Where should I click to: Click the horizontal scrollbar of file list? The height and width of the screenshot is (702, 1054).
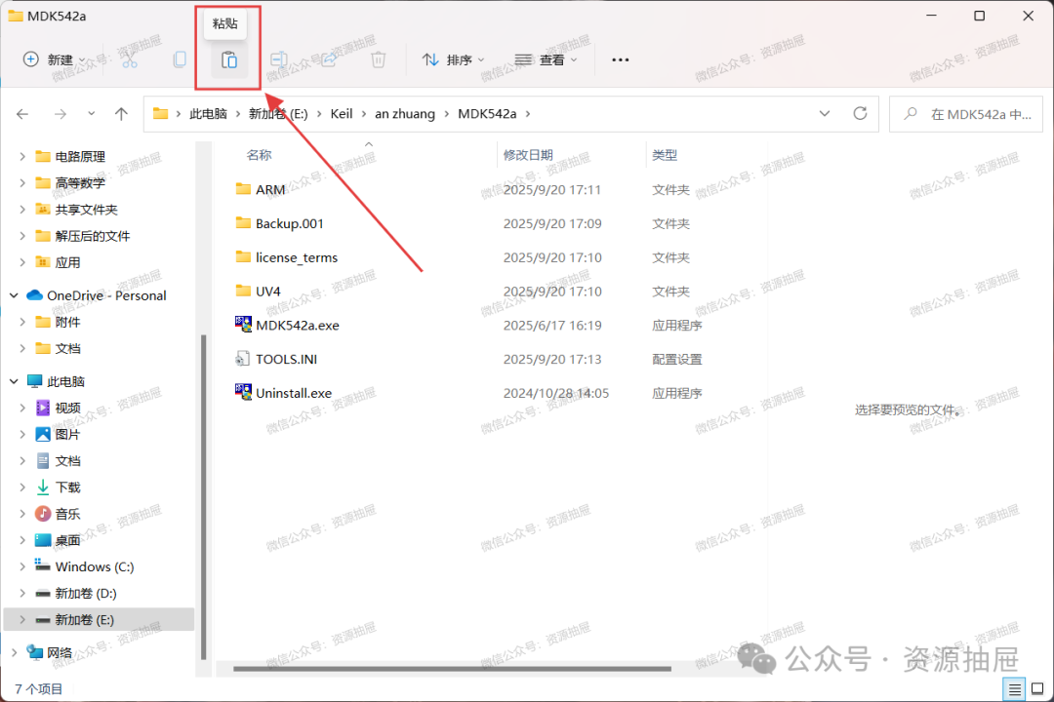pyautogui.click(x=452, y=669)
